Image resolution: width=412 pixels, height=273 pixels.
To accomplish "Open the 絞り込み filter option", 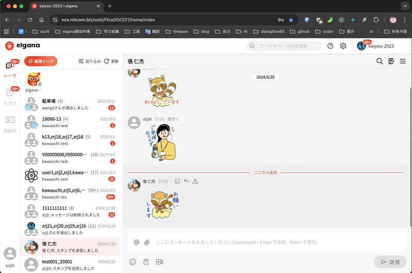I will point(90,61).
